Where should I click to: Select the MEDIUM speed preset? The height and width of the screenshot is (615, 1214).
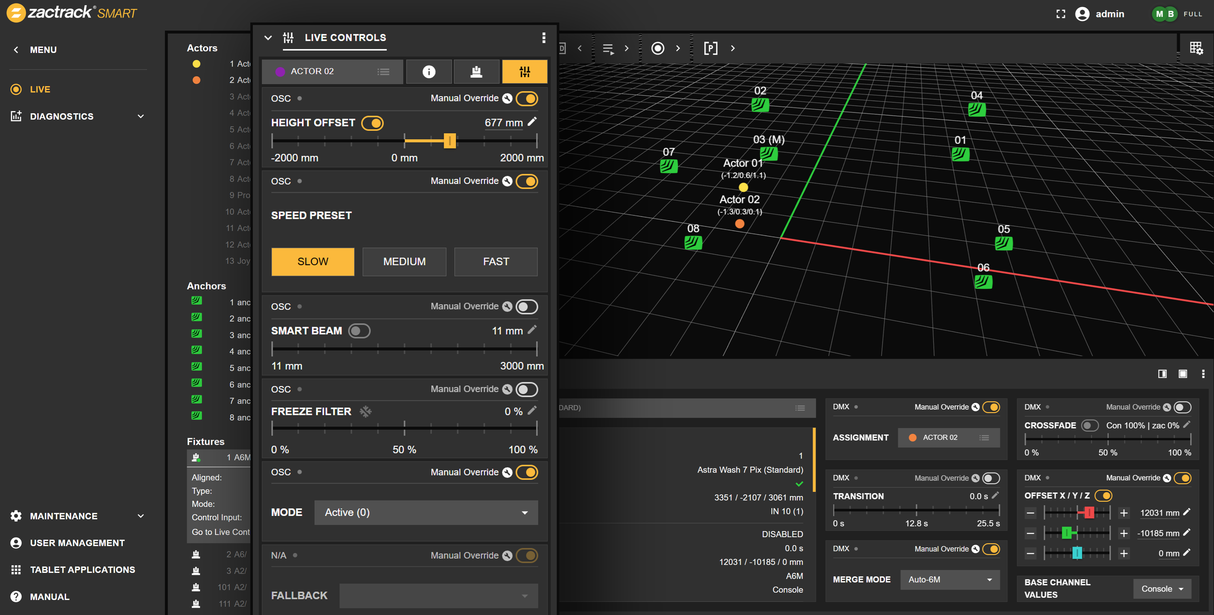404,261
